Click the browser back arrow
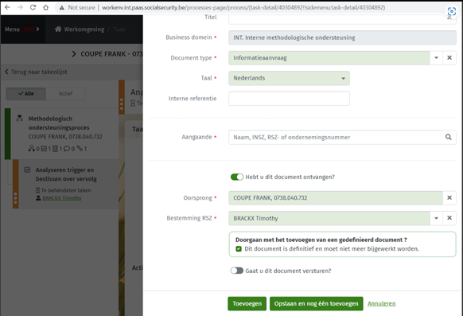 coord(7,7)
